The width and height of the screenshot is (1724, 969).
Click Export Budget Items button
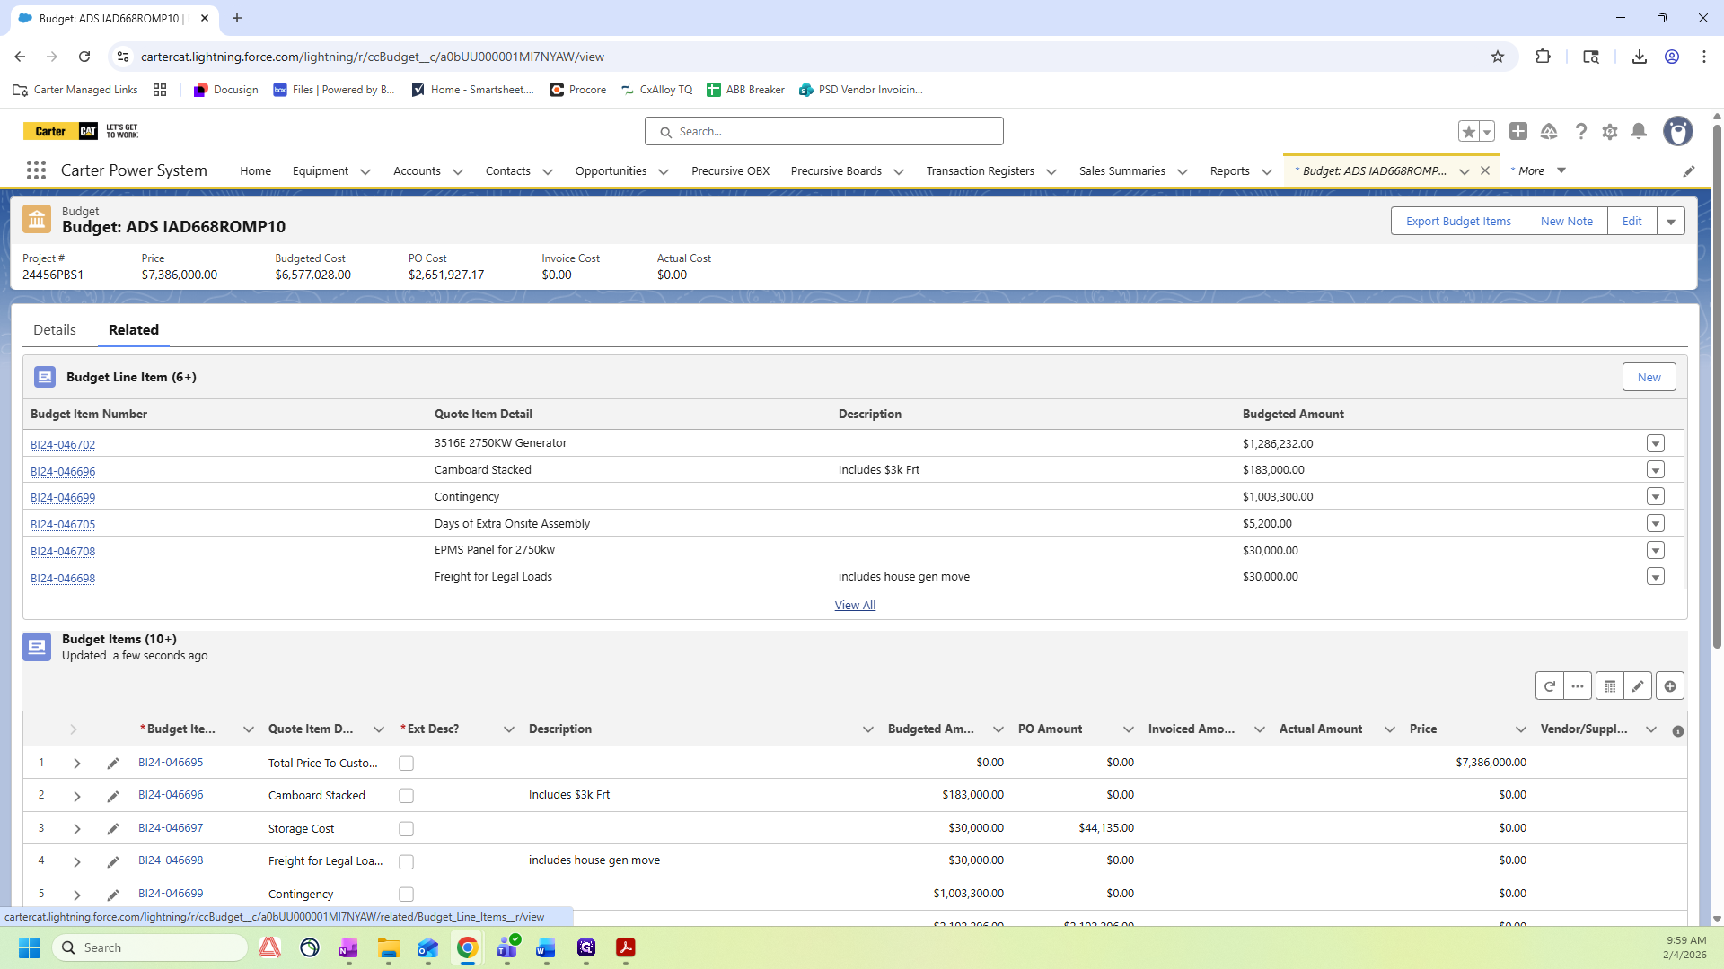pyautogui.click(x=1458, y=222)
